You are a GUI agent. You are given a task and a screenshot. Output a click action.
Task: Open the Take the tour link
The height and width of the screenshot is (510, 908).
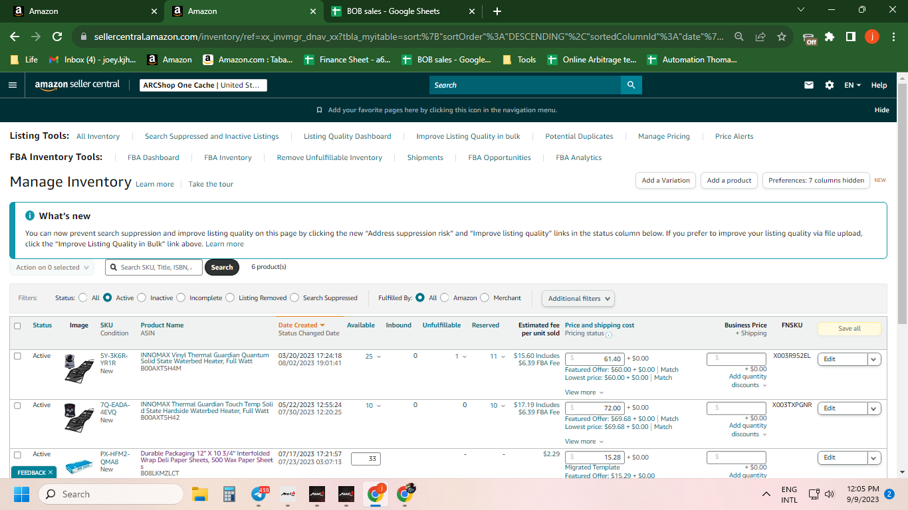211,185
